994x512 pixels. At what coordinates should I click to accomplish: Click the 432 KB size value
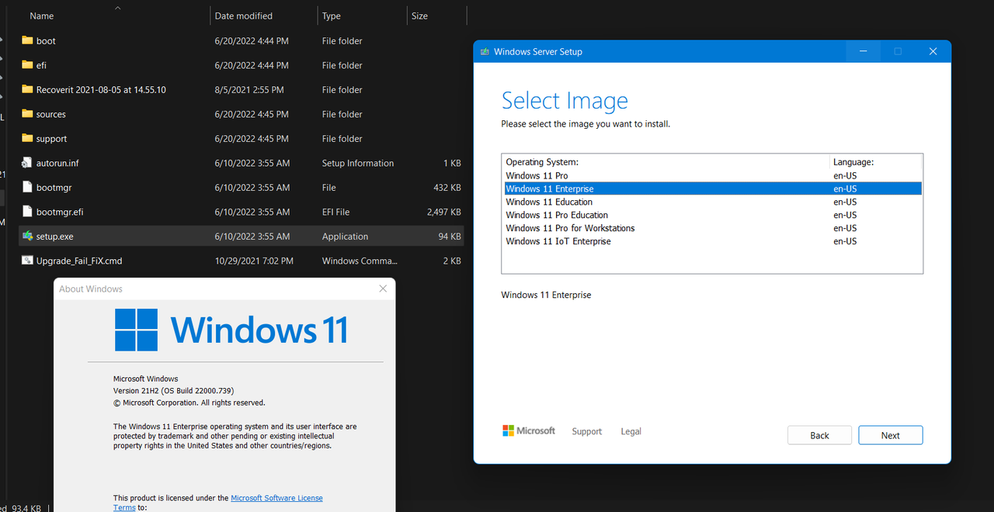point(447,188)
